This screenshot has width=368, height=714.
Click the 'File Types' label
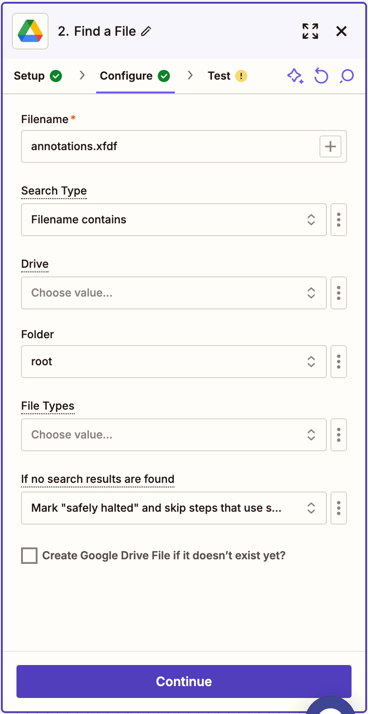tap(48, 406)
